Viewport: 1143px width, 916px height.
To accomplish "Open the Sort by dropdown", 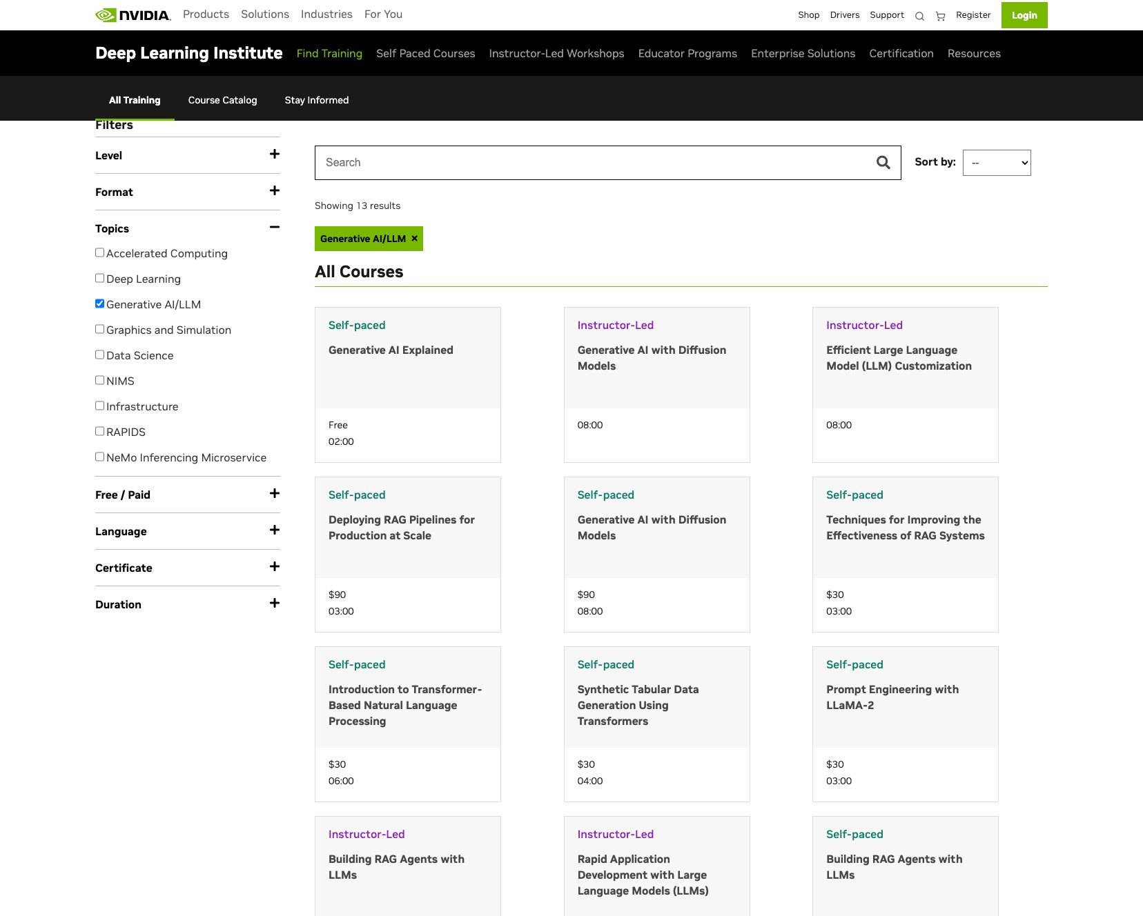I will (997, 163).
